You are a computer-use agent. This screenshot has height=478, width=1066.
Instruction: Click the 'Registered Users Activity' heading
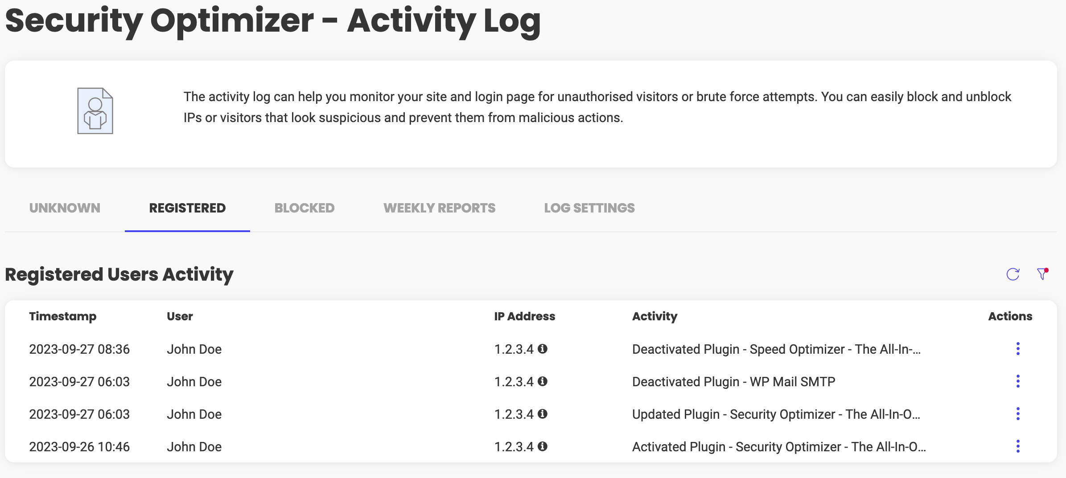tap(119, 274)
